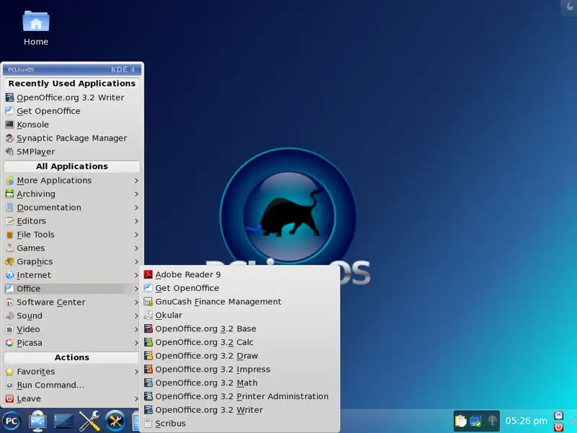
Task: Open OpenOffice.org 3.2 Printer Administration
Action: point(239,396)
